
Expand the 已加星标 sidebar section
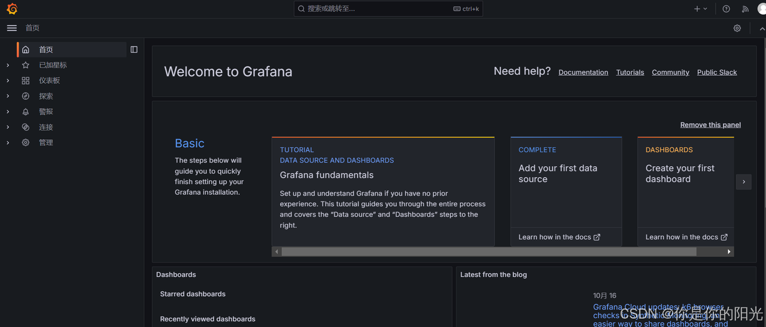click(x=8, y=65)
